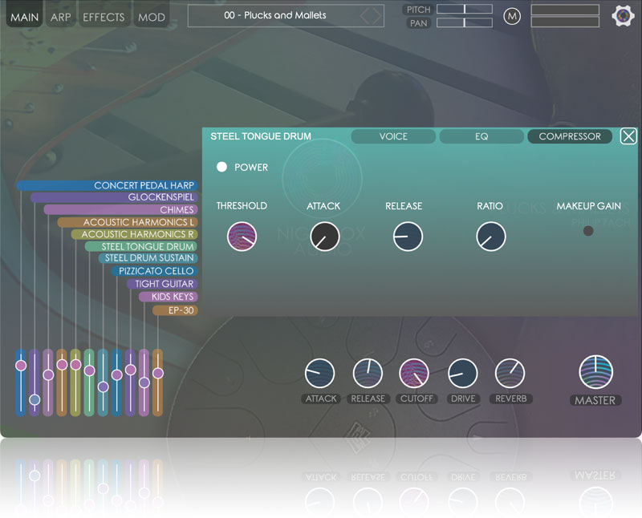Click EP-30 orange fader handle
This screenshot has width=642, height=518.
158,373
